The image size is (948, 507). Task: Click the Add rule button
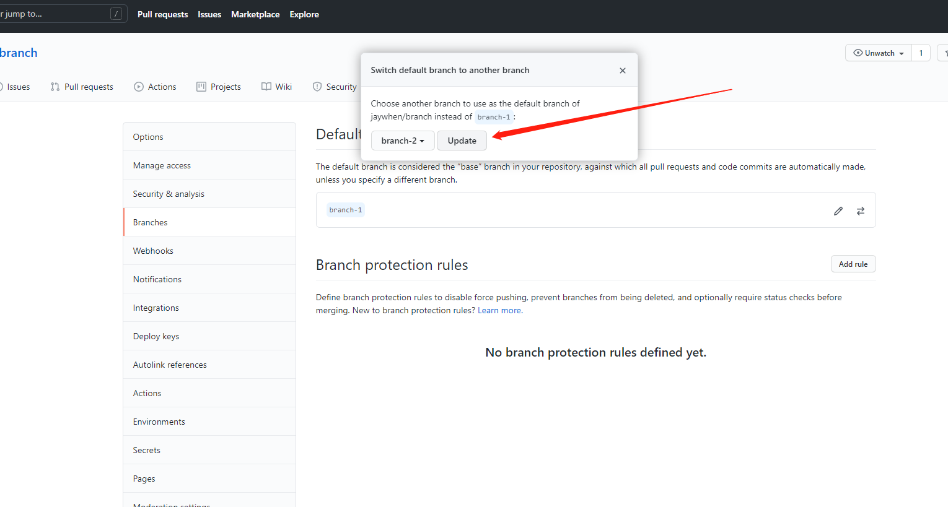[853, 264]
